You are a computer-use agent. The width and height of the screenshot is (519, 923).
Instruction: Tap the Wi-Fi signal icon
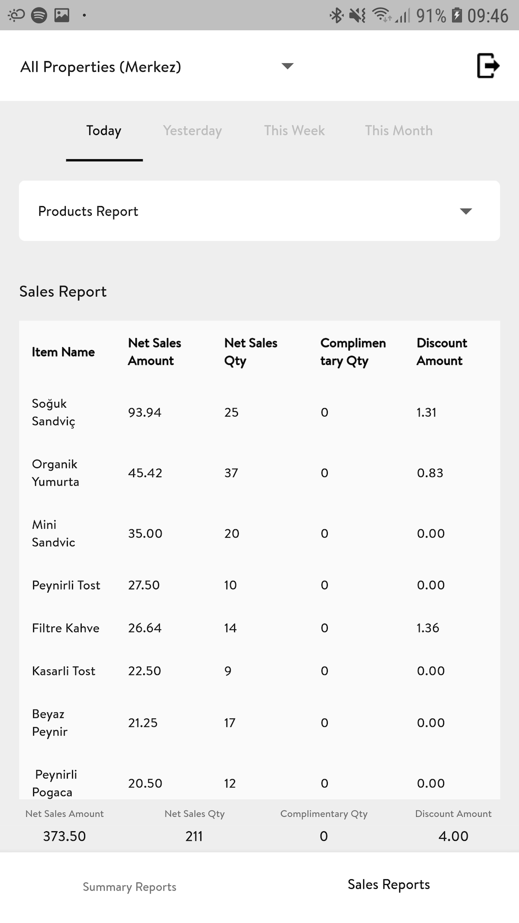pyautogui.click(x=382, y=15)
